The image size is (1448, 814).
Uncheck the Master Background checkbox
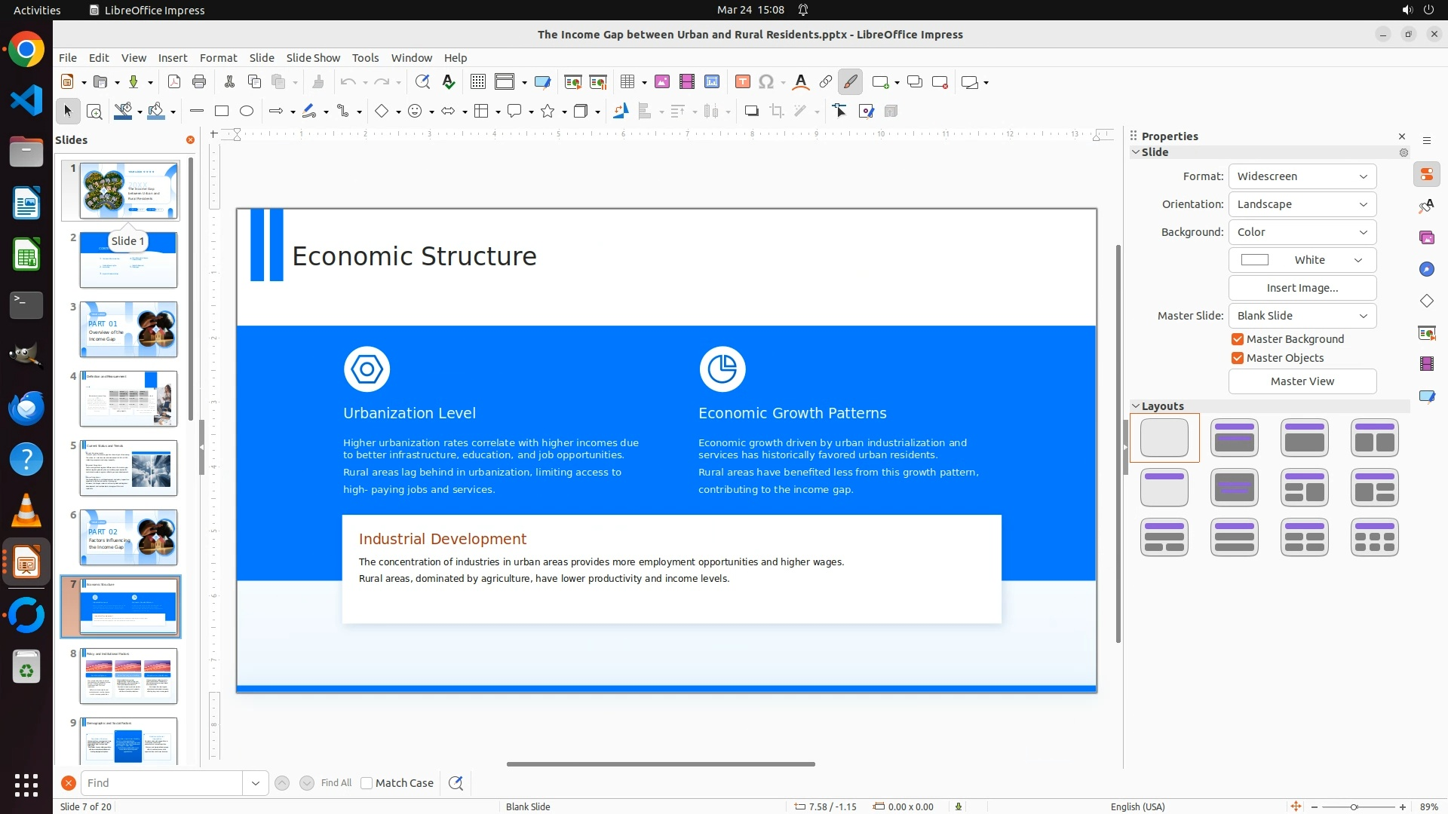tap(1238, 339)
